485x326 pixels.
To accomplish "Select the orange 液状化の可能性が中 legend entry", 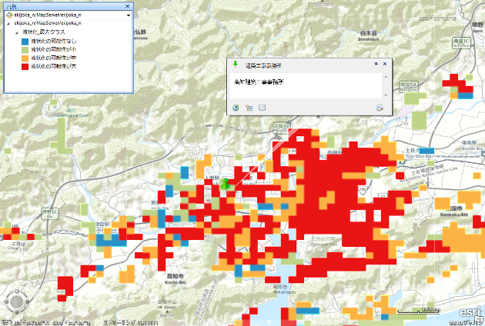I will tap(53, 58).
